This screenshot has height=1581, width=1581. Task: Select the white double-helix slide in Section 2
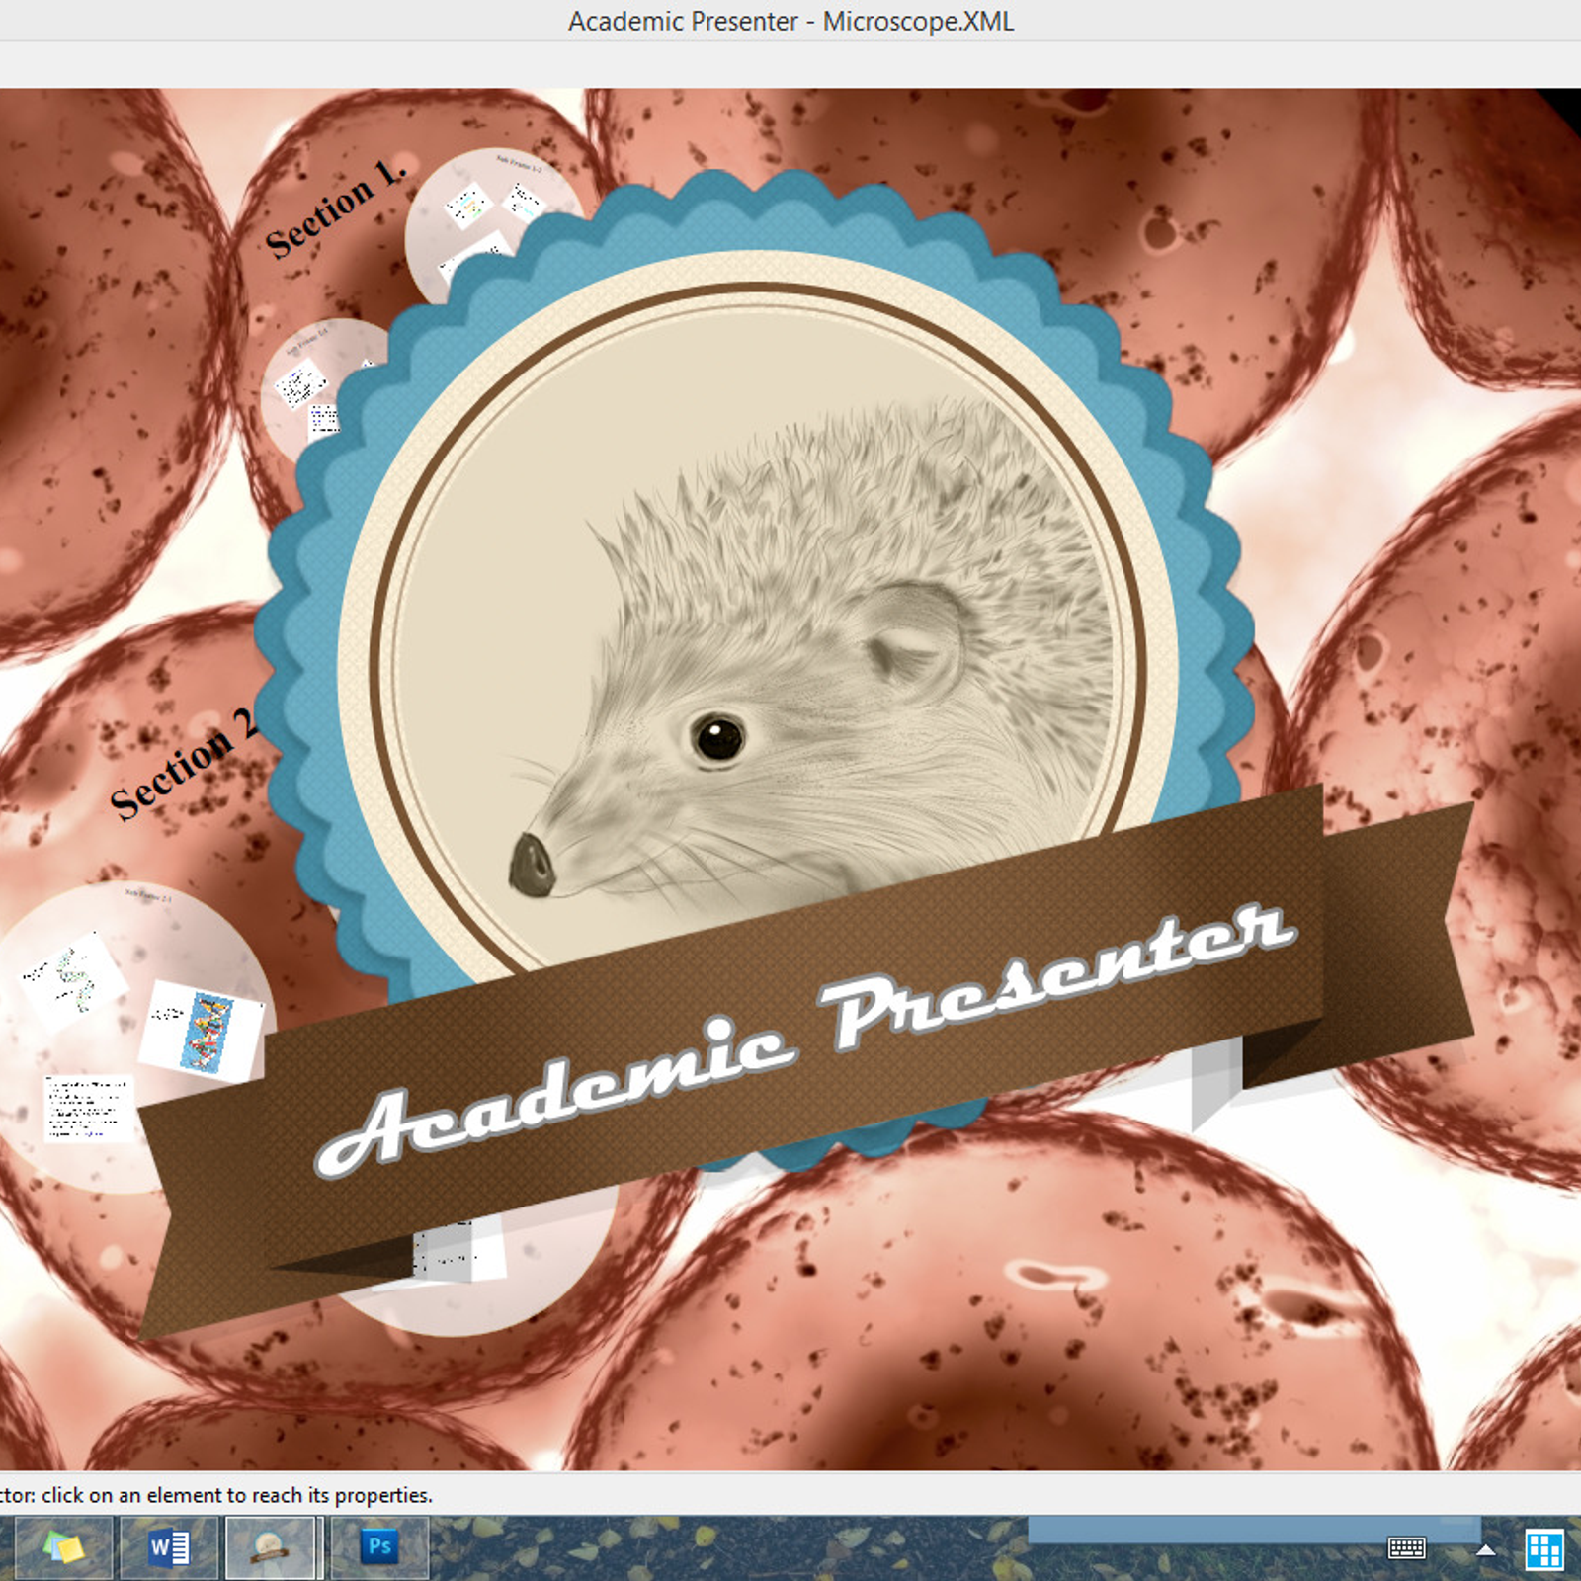click(75, 978)
